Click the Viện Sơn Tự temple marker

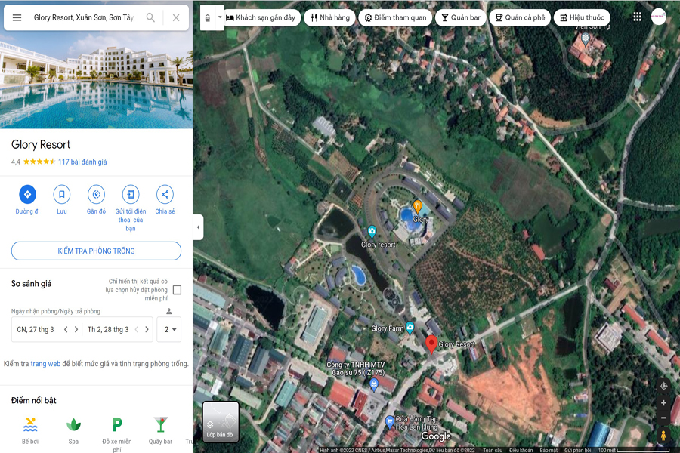click(x=586, y=39)
